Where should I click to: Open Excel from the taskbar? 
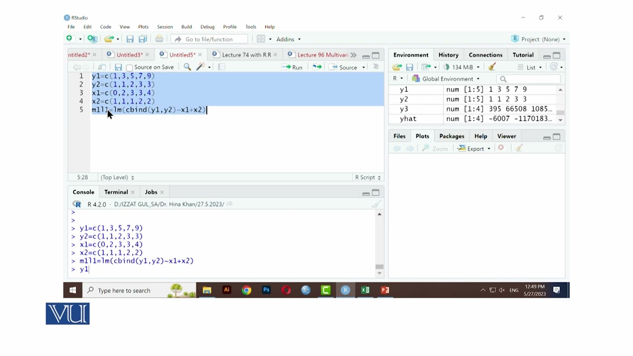coord(365,290)
